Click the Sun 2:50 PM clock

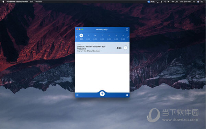185,2
